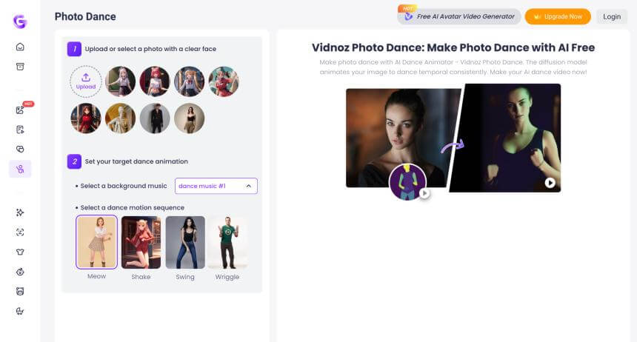Select the highlighted Photo Dance sidebar icon

[20, 169]
